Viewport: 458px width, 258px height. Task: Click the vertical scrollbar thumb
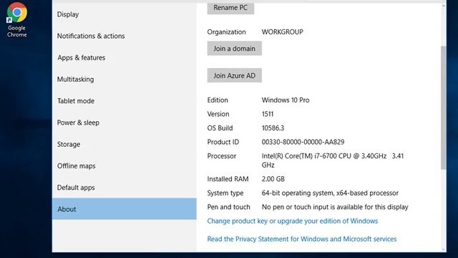(x=444, y=107)
